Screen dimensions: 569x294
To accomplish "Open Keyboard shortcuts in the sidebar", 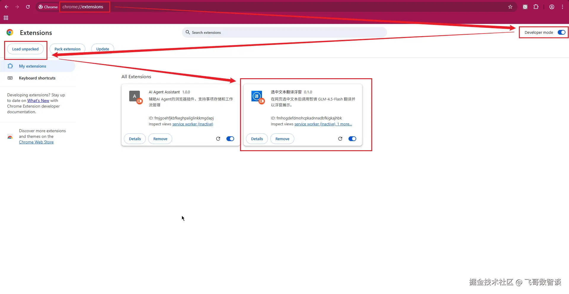I will (38, 78).
